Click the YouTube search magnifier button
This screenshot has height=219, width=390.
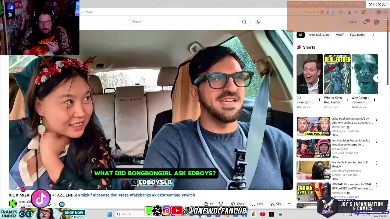[244, 22]
